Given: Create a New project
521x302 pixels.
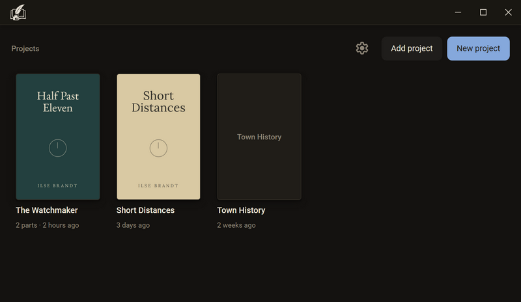Looking at the screenshot, I should pyautogui.click(x=478, y=49).
